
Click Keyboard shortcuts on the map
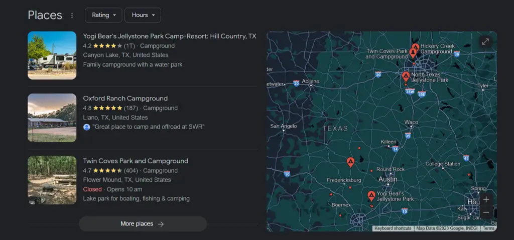pyautogui.click(x=393, y=228)
